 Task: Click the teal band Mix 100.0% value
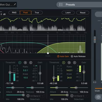[x=21, y=99]
